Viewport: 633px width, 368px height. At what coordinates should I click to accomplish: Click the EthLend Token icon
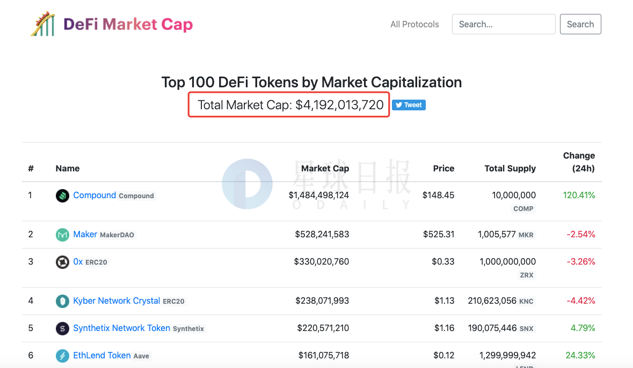(62, 356)
